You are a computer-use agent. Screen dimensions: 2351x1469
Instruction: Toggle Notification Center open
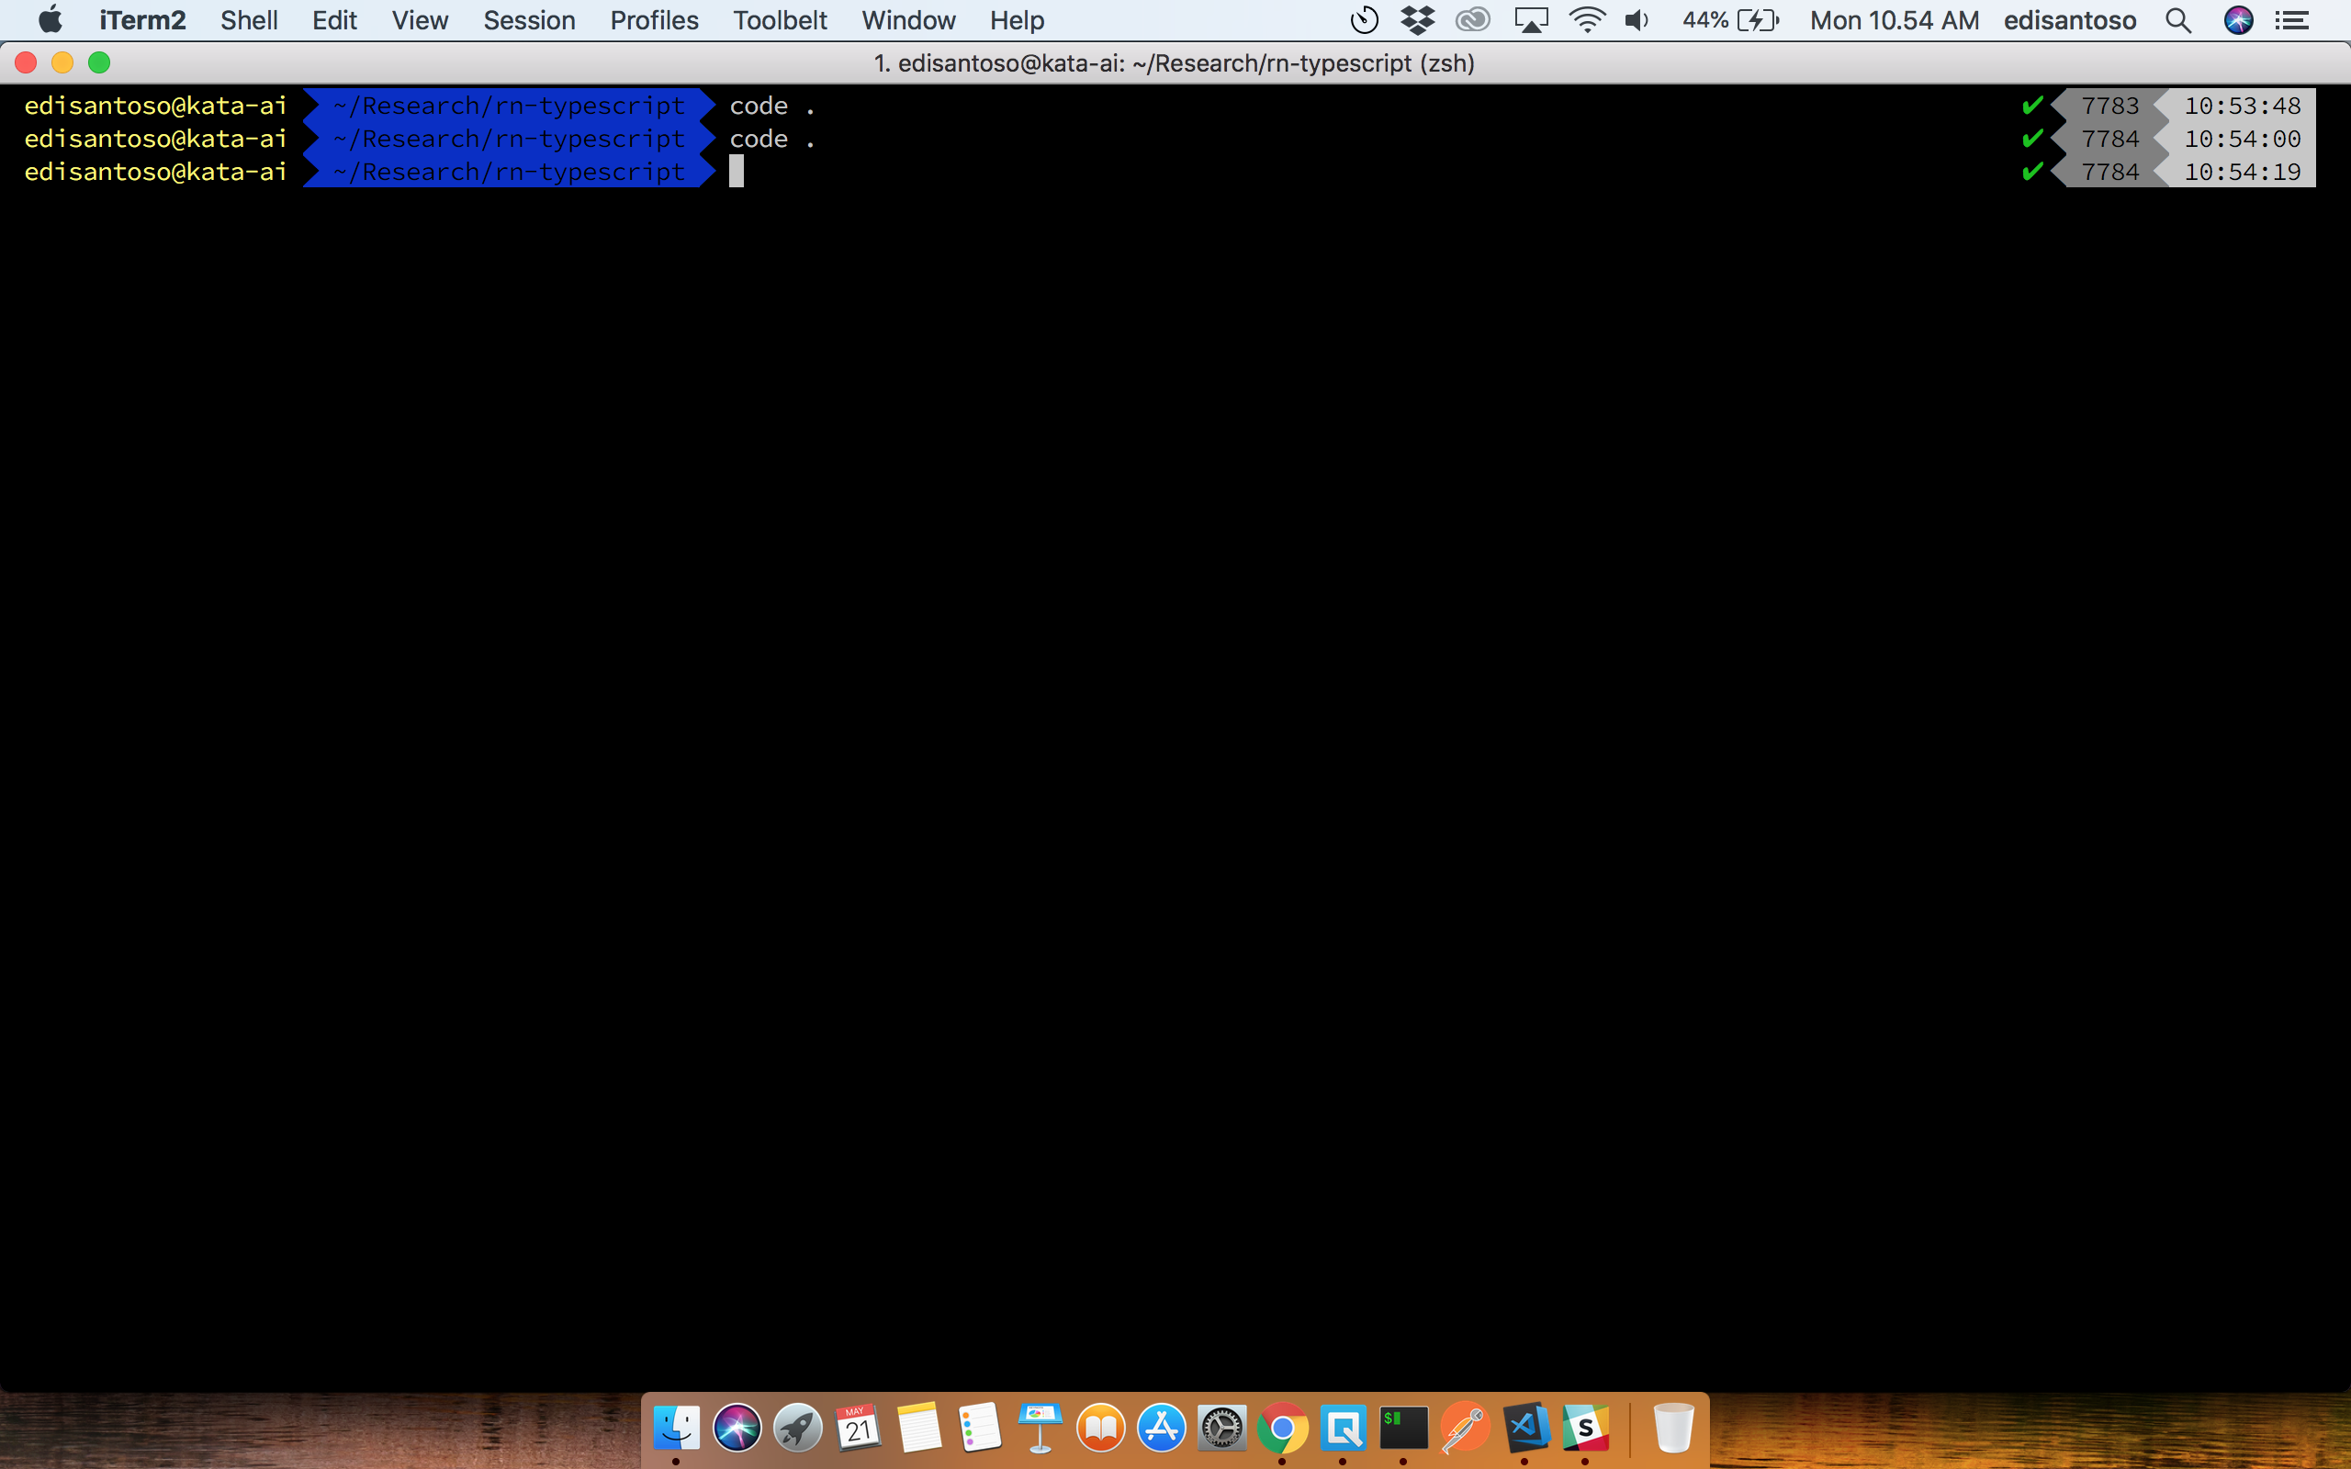[2295, 19]
